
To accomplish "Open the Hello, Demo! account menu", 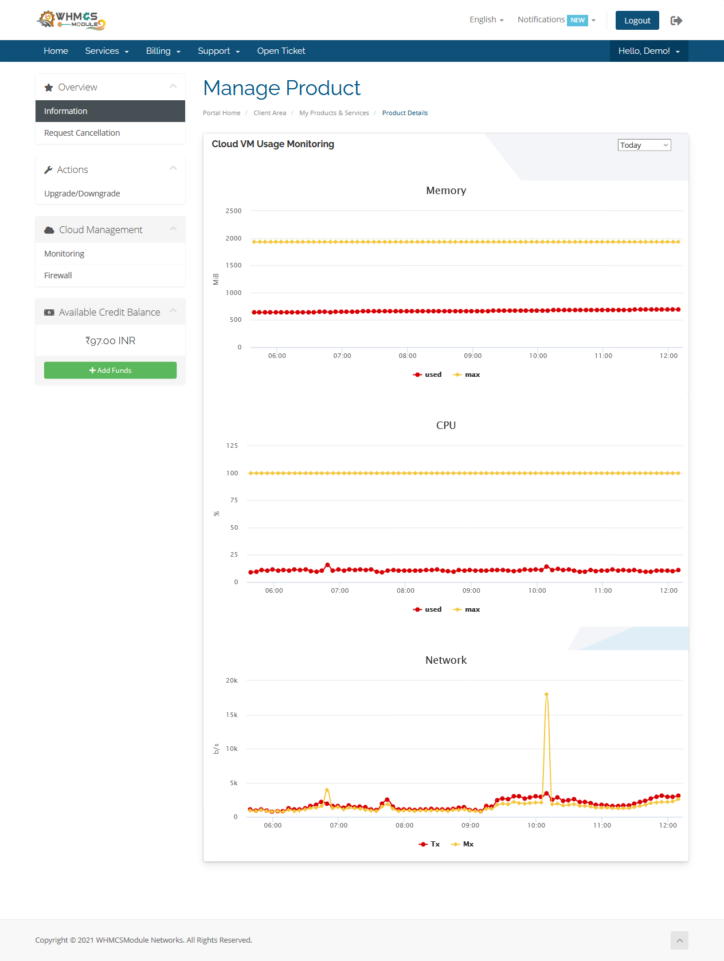I will click(x=649, y=51).
